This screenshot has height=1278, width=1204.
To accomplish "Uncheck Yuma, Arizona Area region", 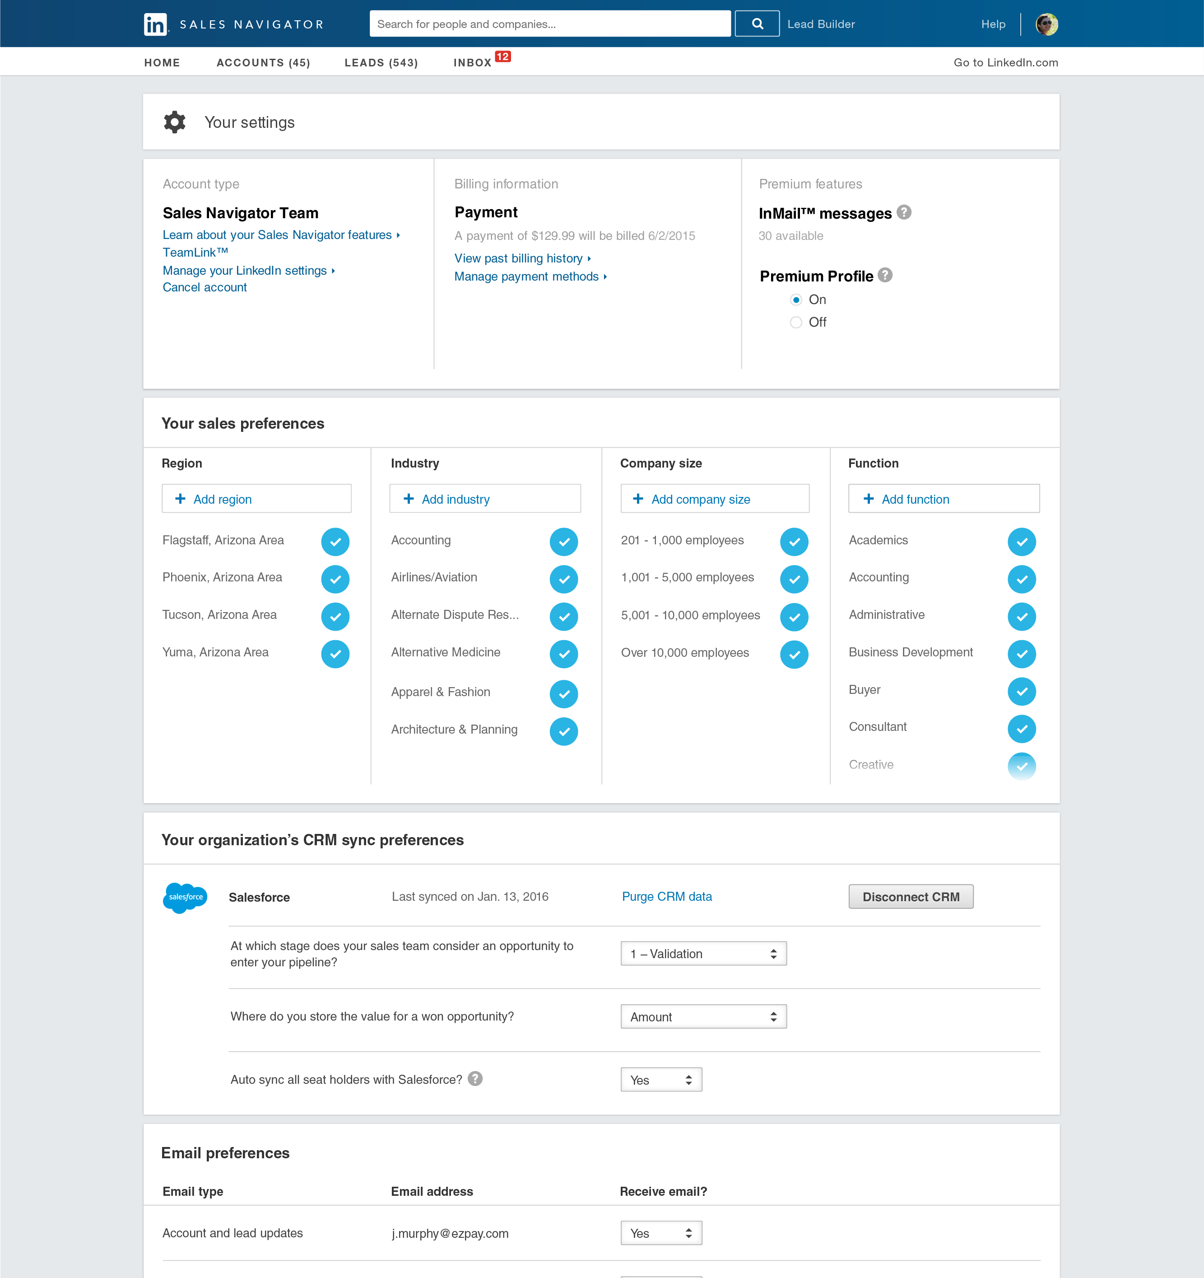I will tap(335, 654).
